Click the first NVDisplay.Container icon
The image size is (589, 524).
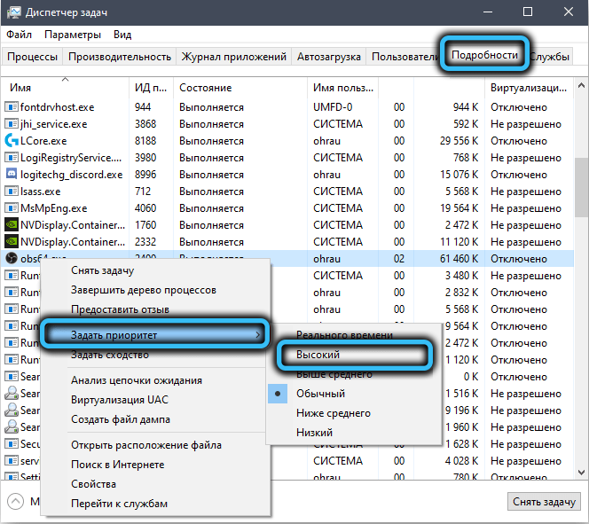(x=12, y=225)
